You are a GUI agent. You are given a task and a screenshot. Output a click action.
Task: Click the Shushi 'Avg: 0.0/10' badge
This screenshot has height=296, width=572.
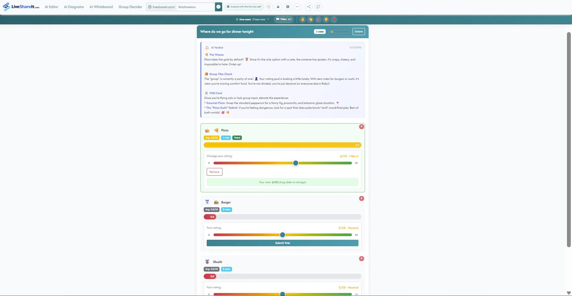coord(212,269)
